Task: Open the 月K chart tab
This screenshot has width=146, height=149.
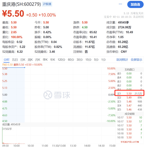Action: 38,59
